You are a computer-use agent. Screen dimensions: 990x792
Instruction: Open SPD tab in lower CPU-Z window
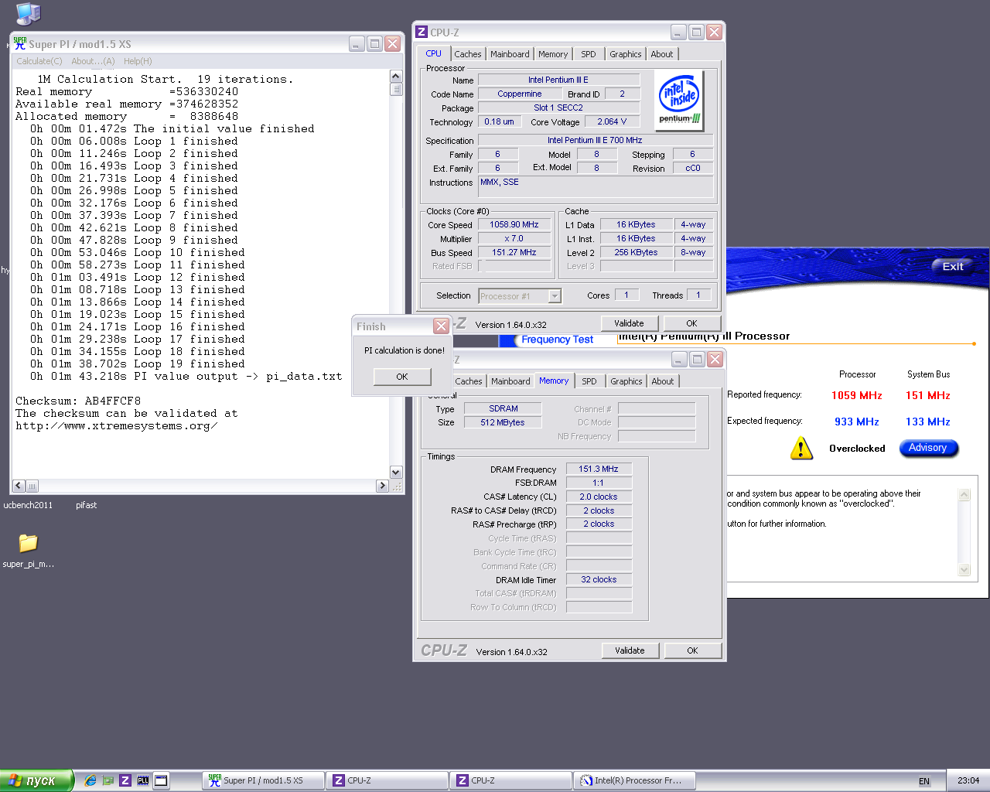point(589,381)
